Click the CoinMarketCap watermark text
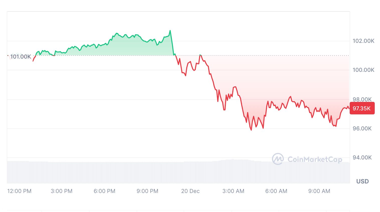 coord(315,159)
